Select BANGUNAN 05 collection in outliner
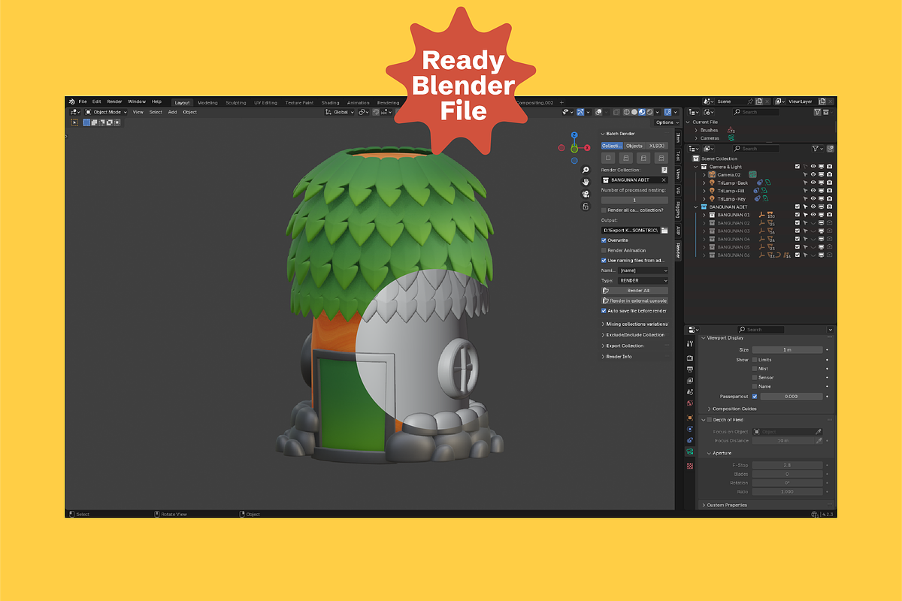Image resolution: width=902 pixels, height=601 pixels. [734, 247]
